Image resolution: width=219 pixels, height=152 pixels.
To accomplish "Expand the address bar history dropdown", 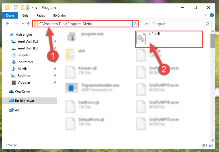I will coord(130,24).
